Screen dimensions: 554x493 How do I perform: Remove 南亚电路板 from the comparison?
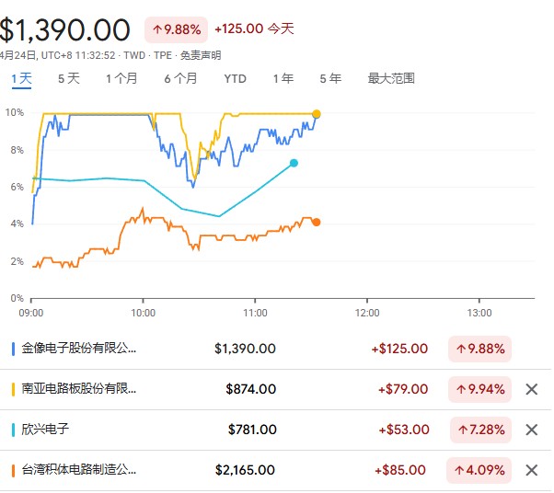pos(531,389)
